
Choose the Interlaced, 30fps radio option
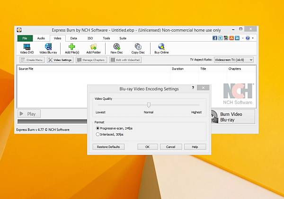[110, 134]
